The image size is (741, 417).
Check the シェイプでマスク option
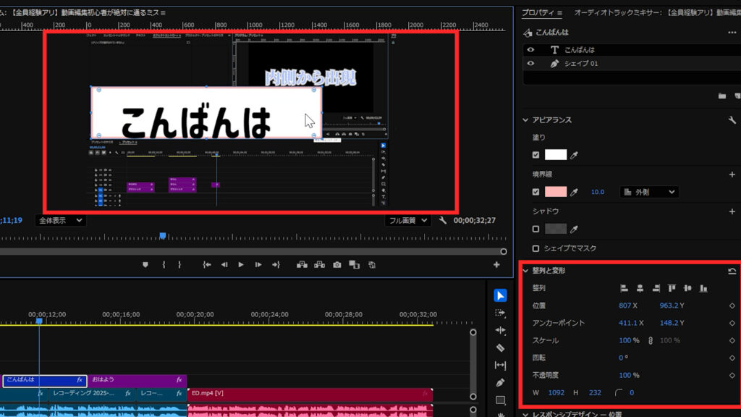coord(535,248)
